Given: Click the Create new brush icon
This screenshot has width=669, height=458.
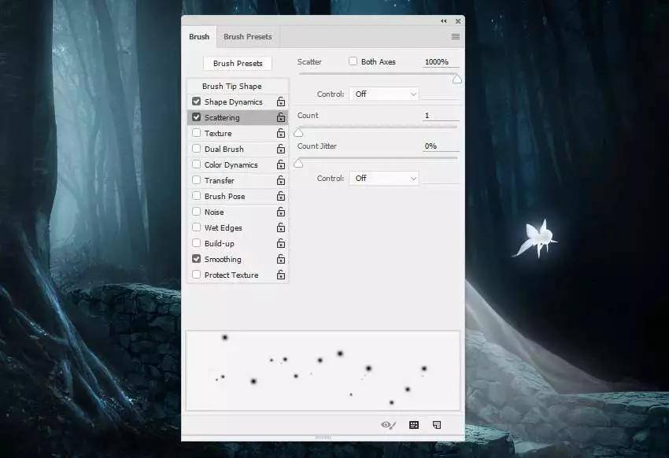Looking at the screenshot, I should coord(437,425).
